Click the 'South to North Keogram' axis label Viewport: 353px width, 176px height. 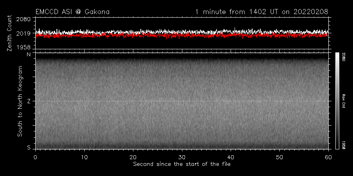(x=20, y=101)
